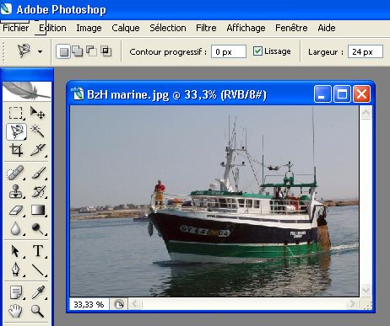Select the Type tool
Image resolution: width=390 pixels, height=326 pixels.
pyautogui.click(x=38, y=250)
